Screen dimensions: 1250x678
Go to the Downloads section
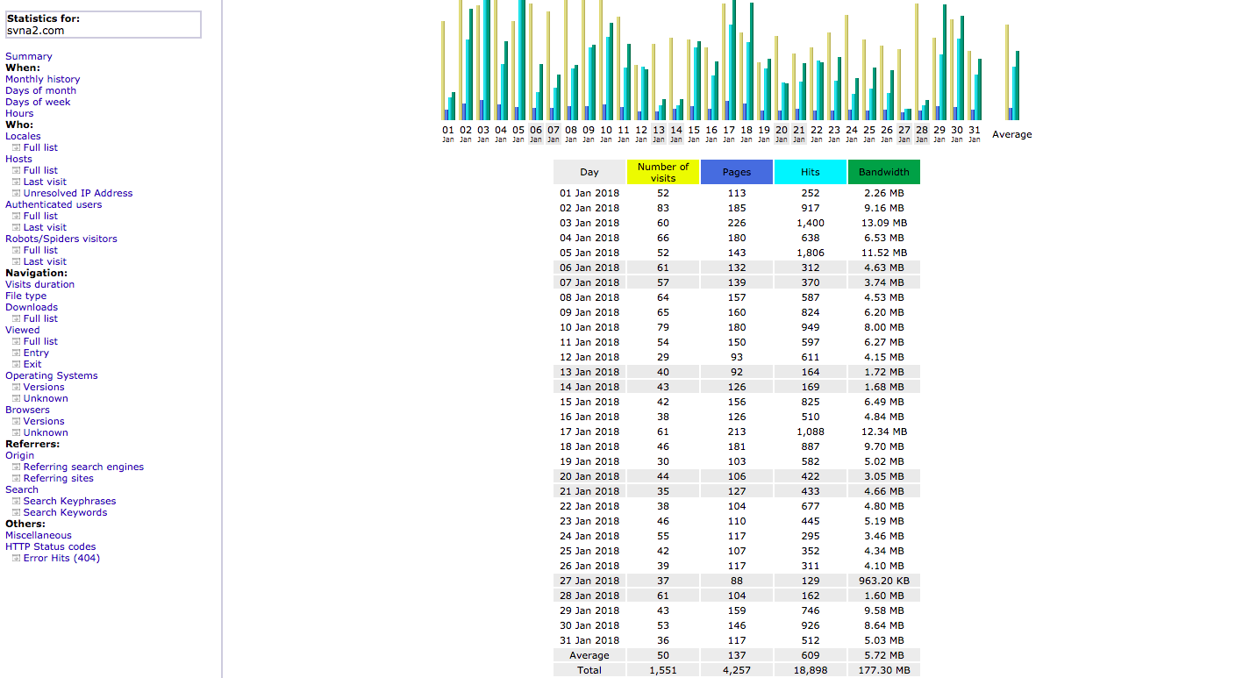[x=32, y=307]
